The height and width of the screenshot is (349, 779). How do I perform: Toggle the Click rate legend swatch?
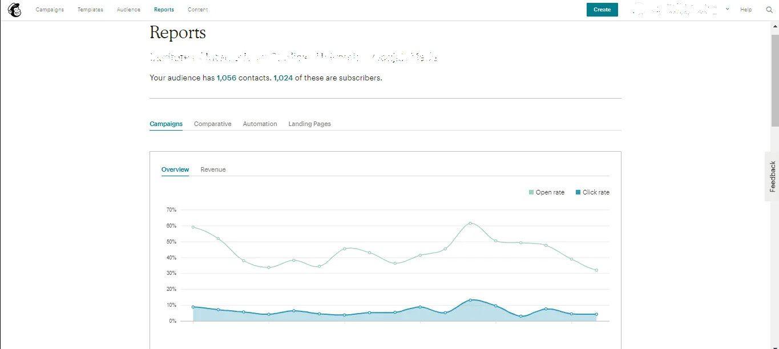pos(578,193)
